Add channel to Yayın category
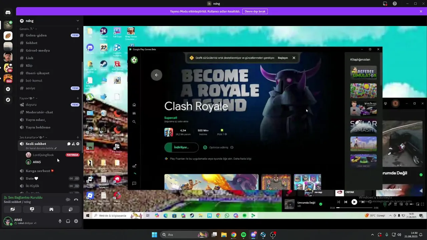 [78, 98]
